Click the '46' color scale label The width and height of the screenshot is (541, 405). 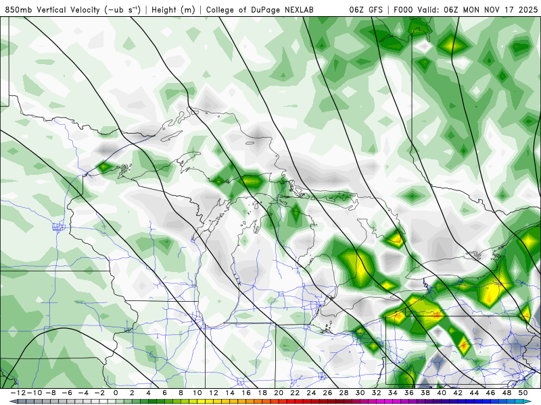[x=491, y=393]
